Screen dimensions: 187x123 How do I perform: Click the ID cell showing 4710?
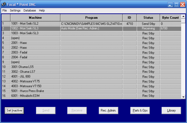point(130,24)
